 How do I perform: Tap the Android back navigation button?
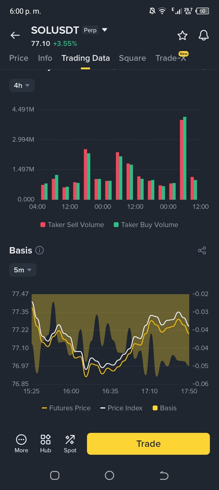click(x=164, y=475)
